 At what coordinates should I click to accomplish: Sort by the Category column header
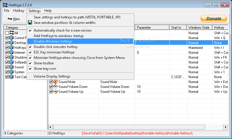click(15, 27)
